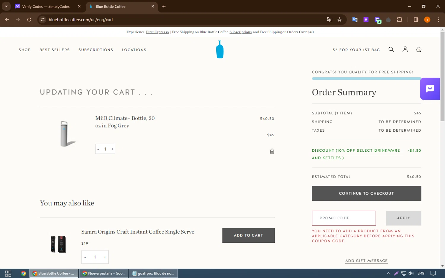Screen dimensions: 445x278
Task: Switch to Nueva pestaña Chrome taskbar window
Action: [x=104, y=273]
